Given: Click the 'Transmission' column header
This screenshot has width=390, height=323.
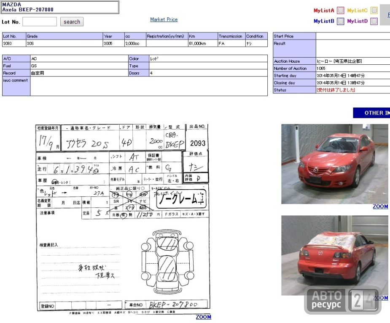Looking at the screenshot, I should [231, 36].
